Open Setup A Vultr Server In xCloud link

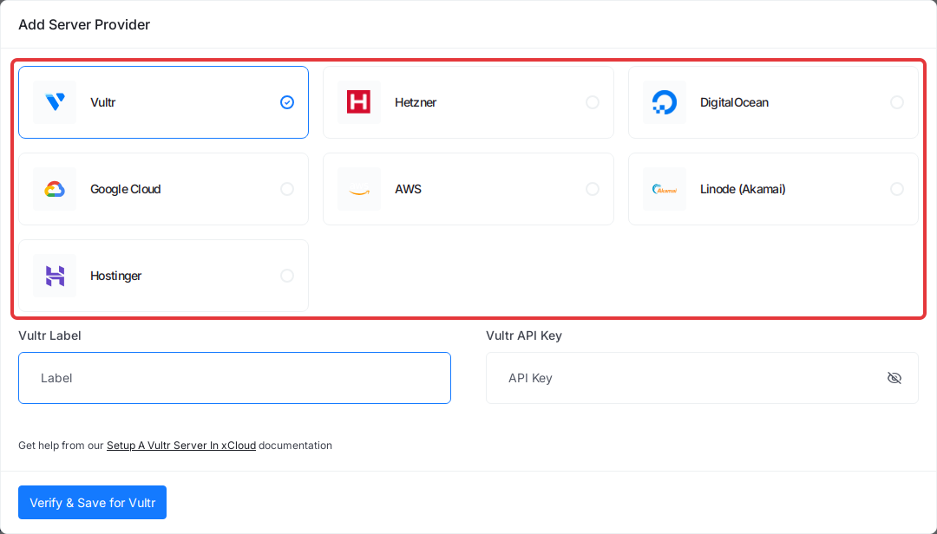pyautogui.click(x=181, y=446)
